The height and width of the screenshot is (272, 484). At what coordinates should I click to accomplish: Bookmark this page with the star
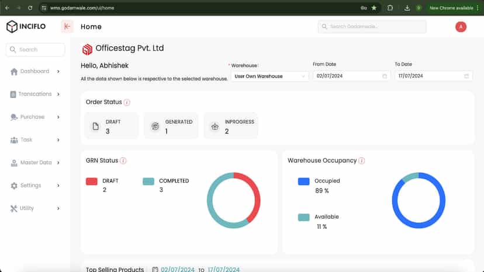374,8
